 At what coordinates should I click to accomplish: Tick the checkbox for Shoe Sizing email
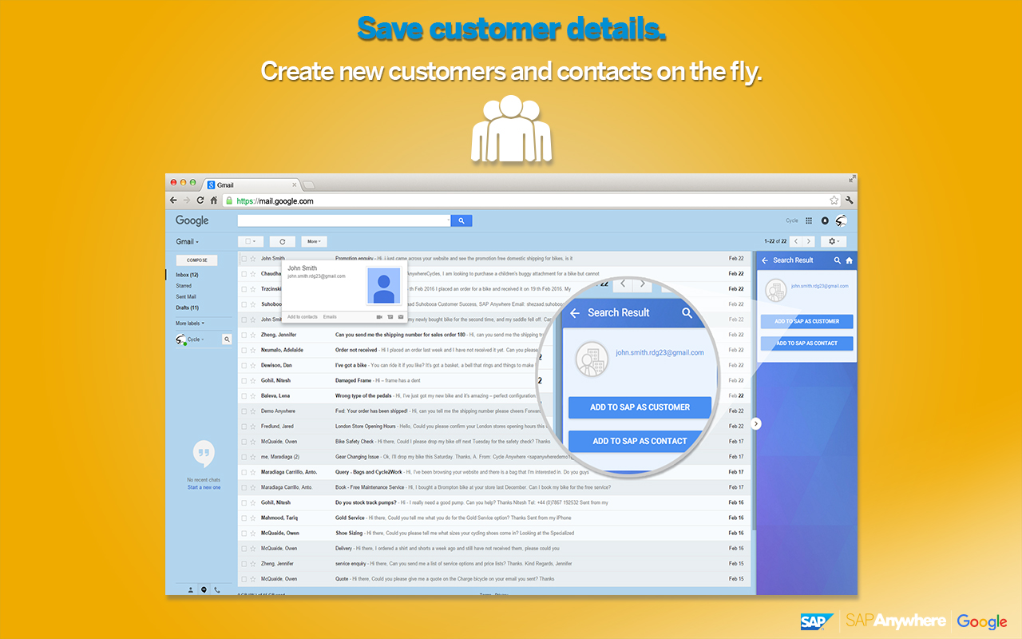point(244,533)
